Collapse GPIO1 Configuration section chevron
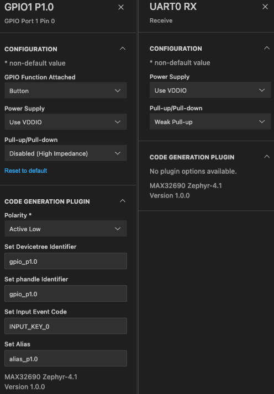 pos(123,49)
